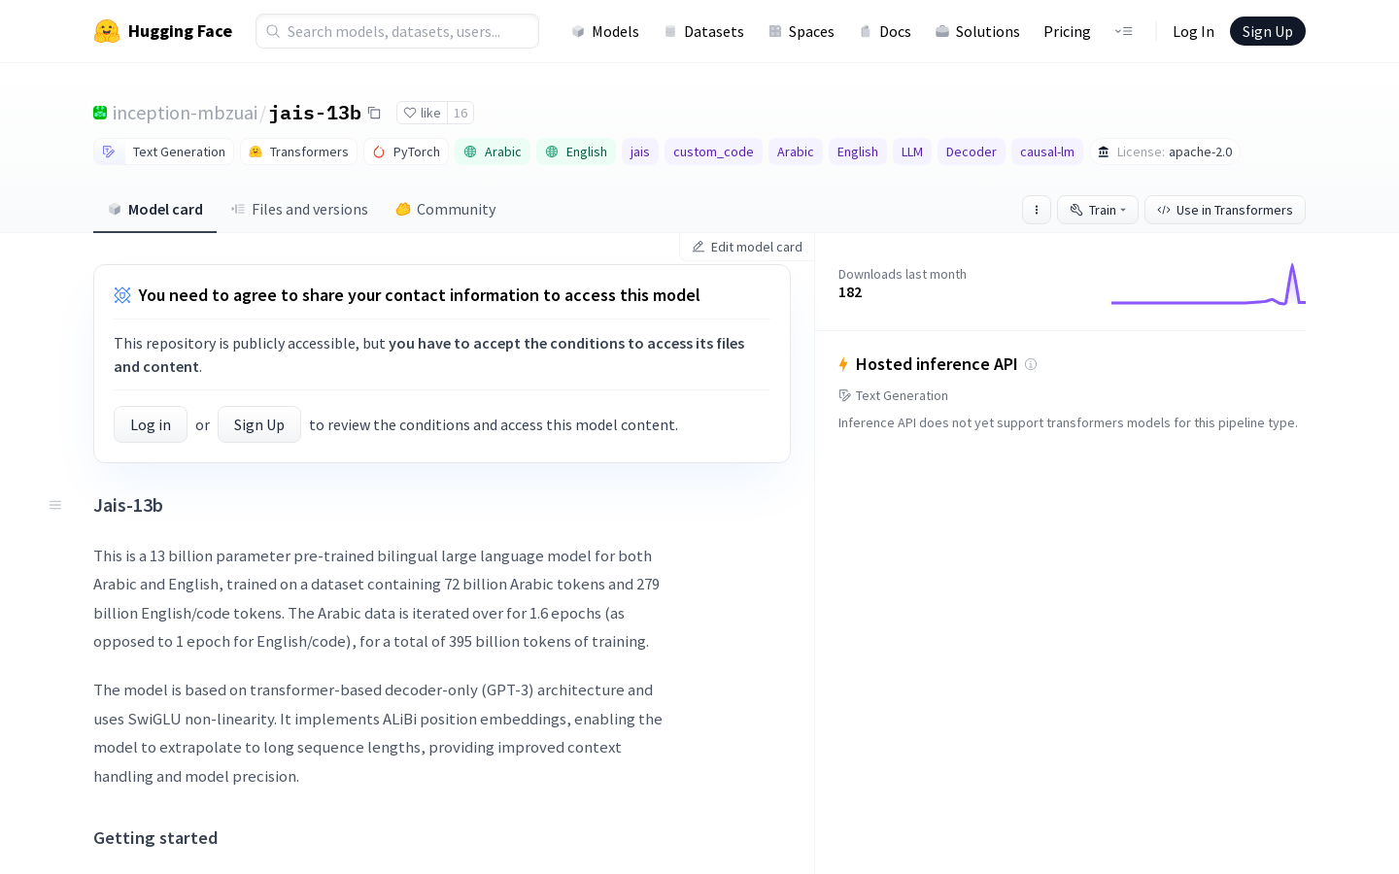Image resolution: width=1399 pixels, height=874 pixels.
Task: Click the search magnifier icon
Action: [x=273, y=31]
